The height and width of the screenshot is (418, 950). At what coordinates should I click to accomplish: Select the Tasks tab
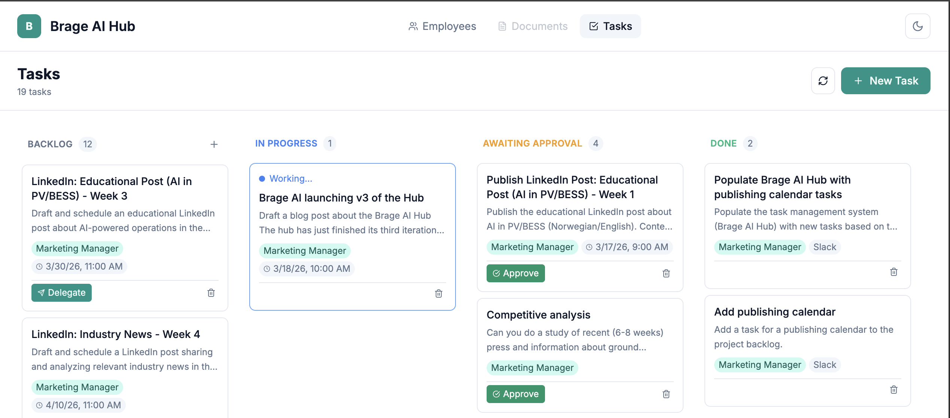(611, 26)
